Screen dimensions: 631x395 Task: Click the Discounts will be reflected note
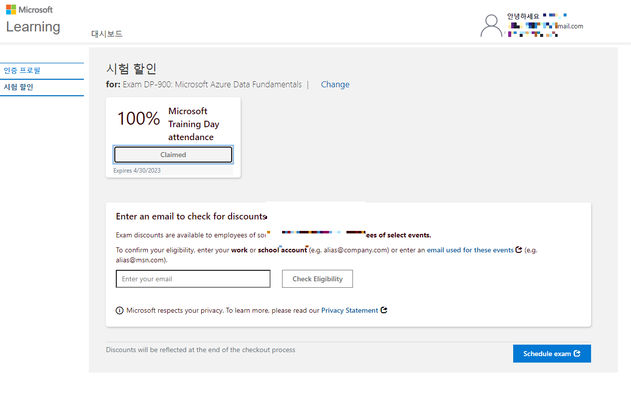(x=201, y=350)
